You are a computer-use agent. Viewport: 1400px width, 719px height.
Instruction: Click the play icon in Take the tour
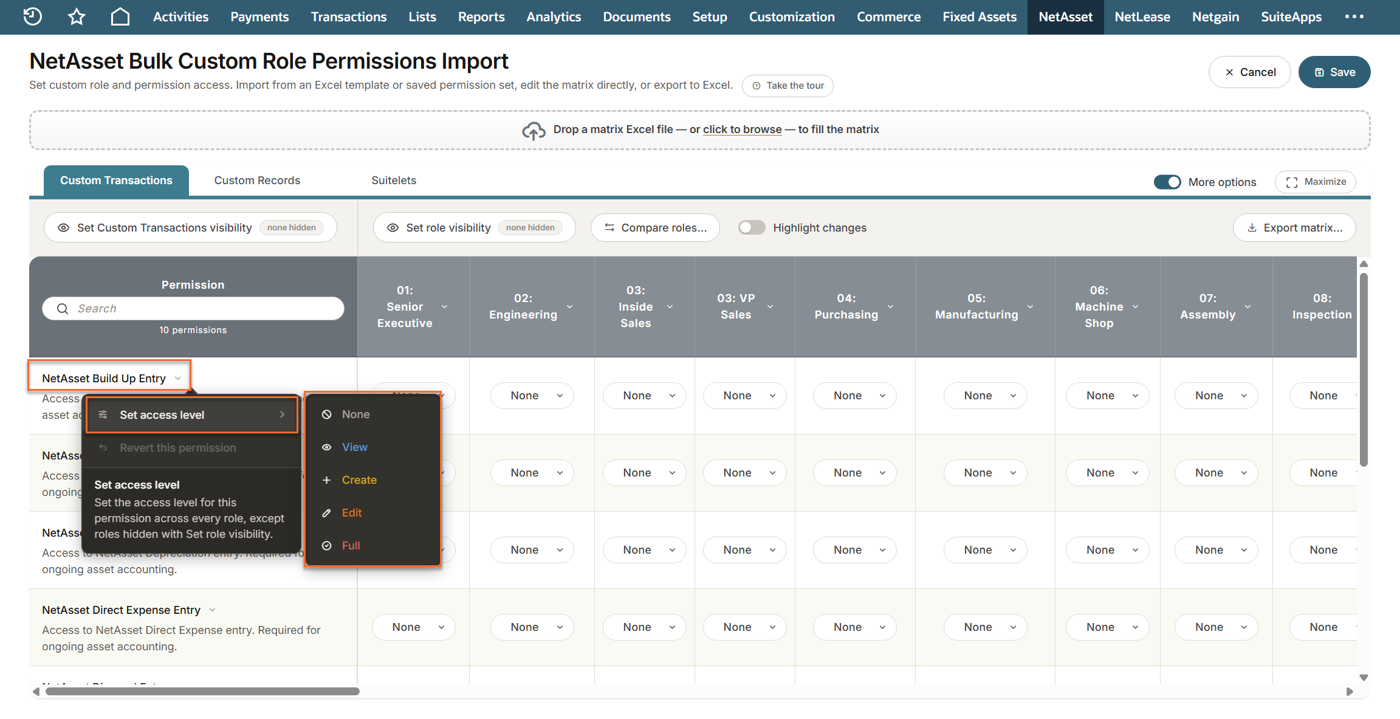coord(757,86)
